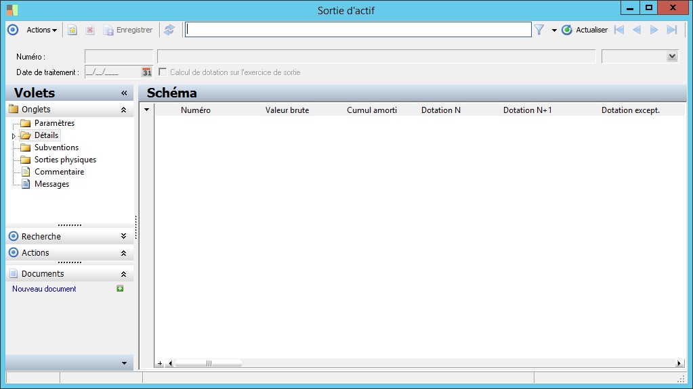Viewport: 693px width, 389px height.
Task: Click the wide description field beside Numéro
Action: pos(377,57)
